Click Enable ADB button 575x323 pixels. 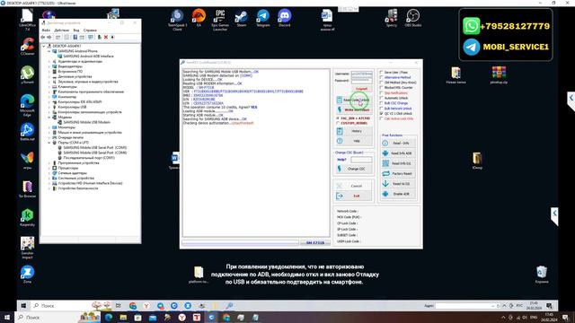tap(398, 194)
